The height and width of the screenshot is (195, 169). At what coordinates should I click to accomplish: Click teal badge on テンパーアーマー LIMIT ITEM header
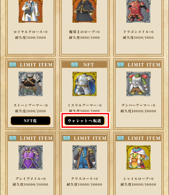120,65
